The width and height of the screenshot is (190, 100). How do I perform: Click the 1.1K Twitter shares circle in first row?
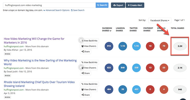tap(137, 46)
